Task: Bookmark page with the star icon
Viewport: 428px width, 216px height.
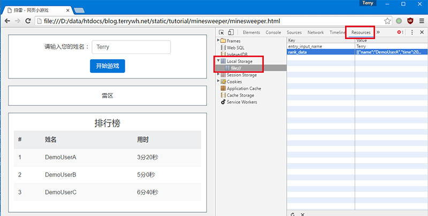Action: coord(387,21)
